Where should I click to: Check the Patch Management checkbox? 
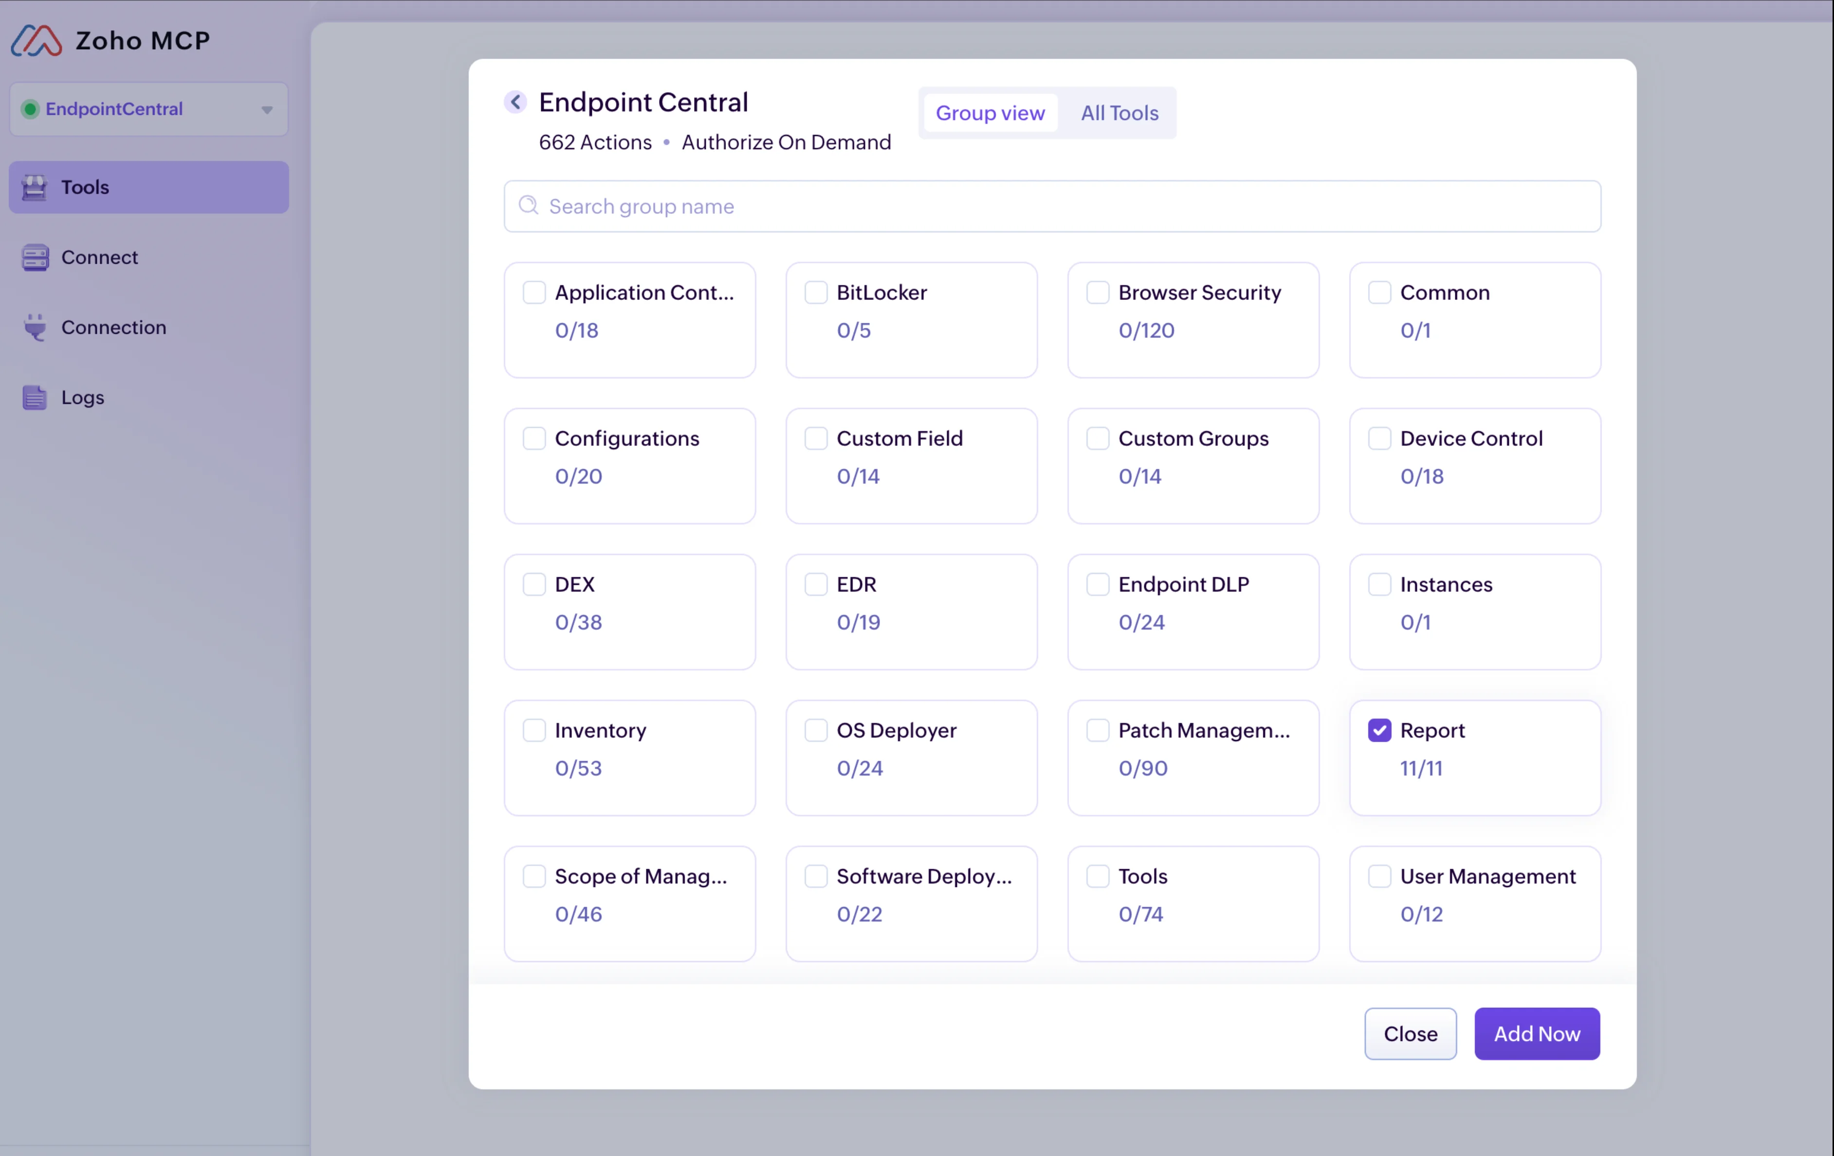coord(1098,730)
